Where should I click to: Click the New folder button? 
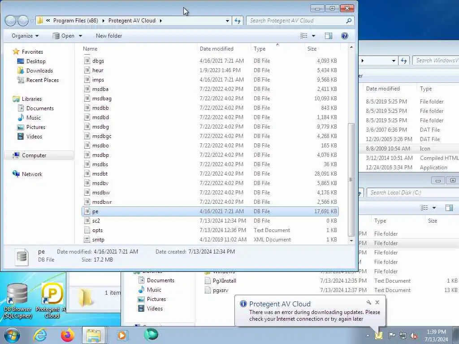pos(109,36)
